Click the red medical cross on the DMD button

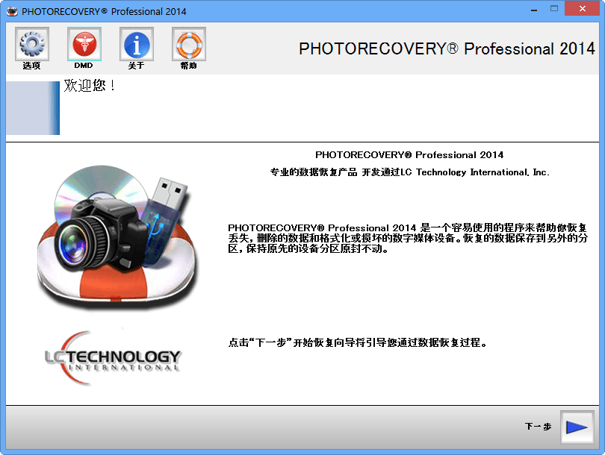[x=84, y=43]
